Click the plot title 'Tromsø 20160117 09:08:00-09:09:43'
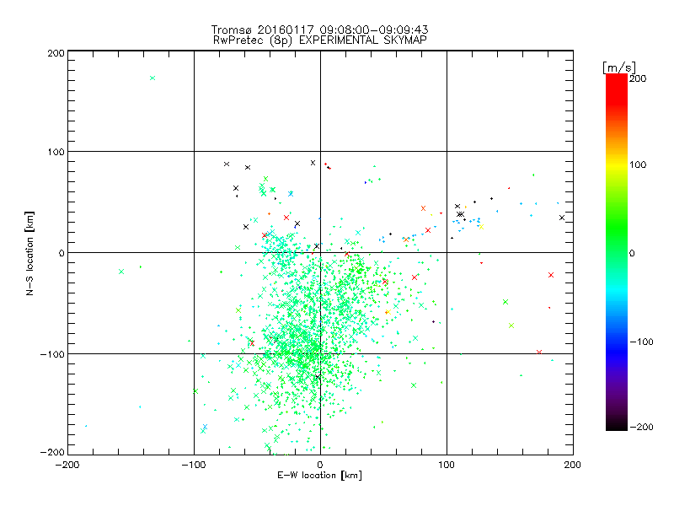 click(319, 30)
